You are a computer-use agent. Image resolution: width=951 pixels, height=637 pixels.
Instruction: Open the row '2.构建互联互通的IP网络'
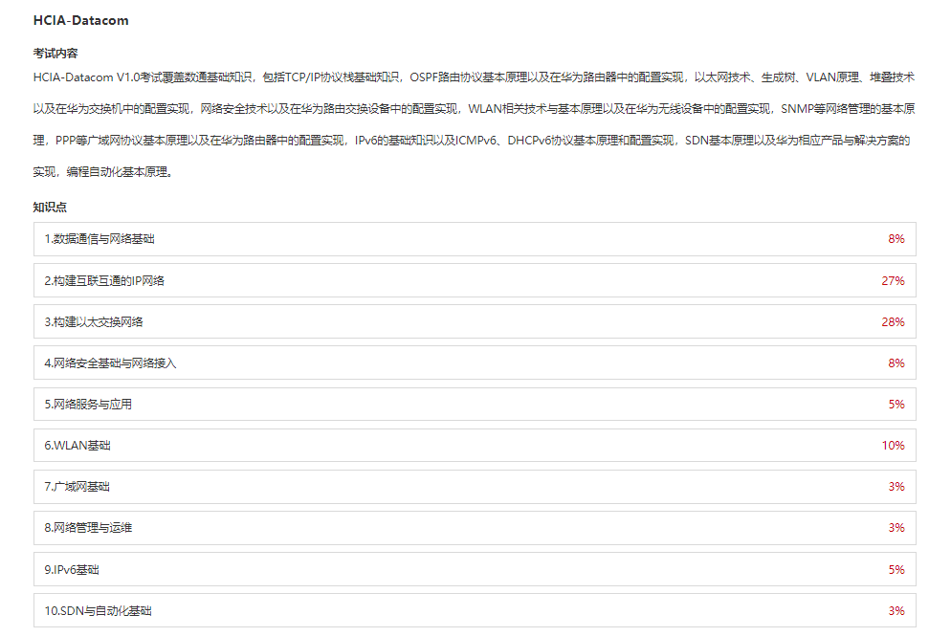pyautogui.click(x=475, y=280)
